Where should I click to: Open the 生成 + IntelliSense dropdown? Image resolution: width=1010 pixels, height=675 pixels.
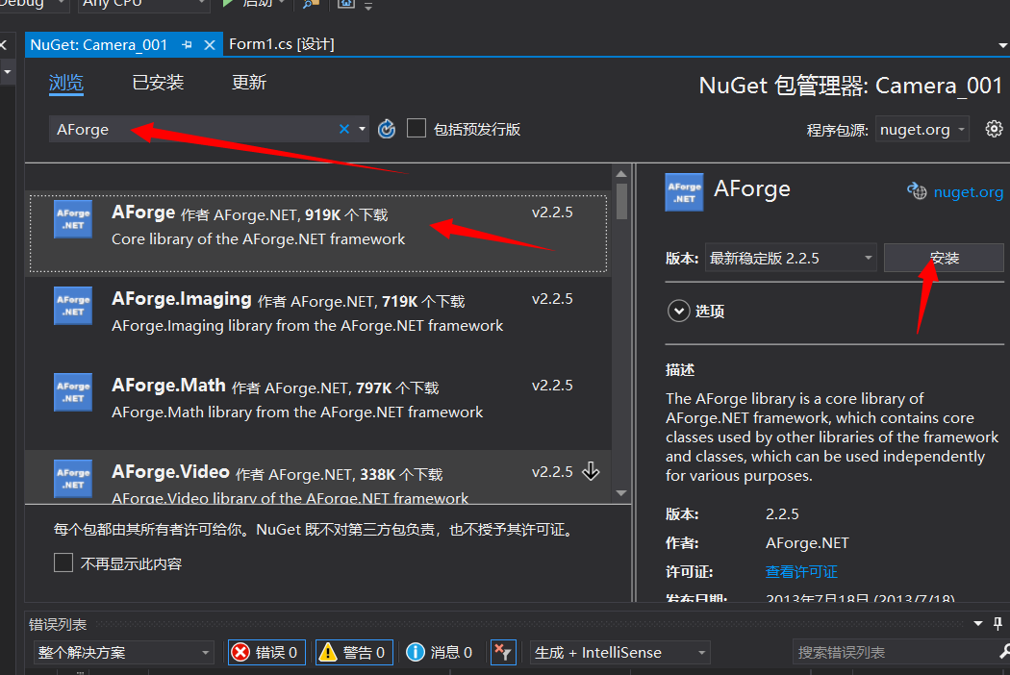tap(619, 653)
